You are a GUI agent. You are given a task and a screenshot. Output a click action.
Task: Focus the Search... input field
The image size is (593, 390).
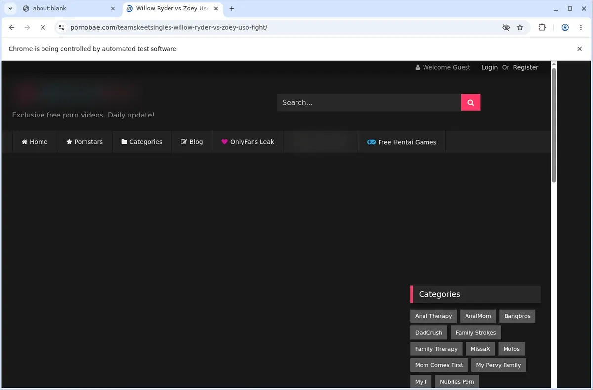[369, 103]
